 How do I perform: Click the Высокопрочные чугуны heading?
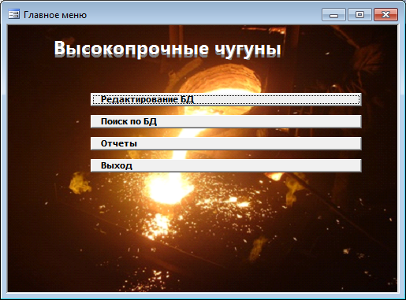168,49
